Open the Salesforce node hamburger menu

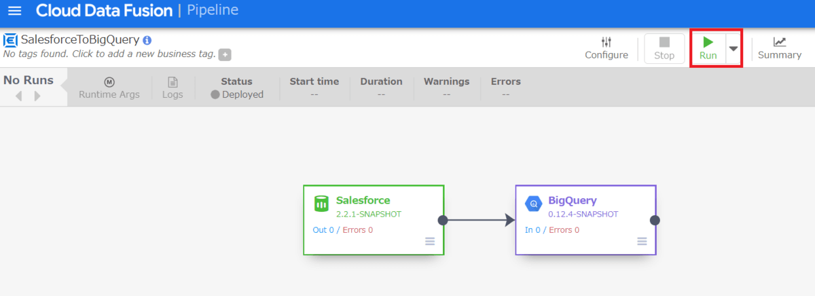(430, 241)
